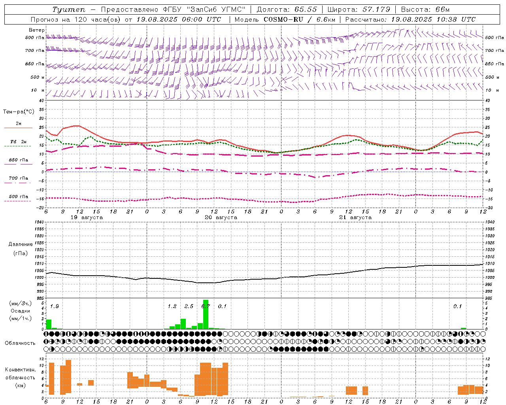Select the 700 гПа temperature legend entry

click(x=18, y=178)
